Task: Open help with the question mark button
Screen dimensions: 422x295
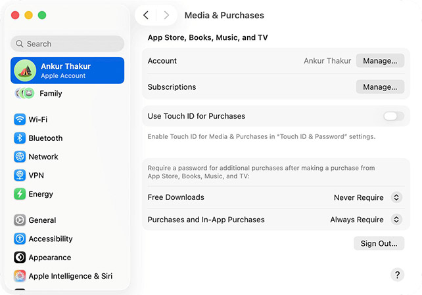Action: (397, 275)
